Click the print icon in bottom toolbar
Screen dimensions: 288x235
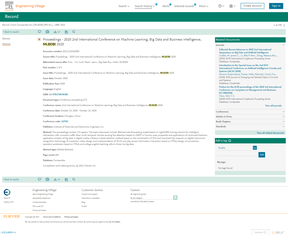pyautogui.click(x=47, y=179)
